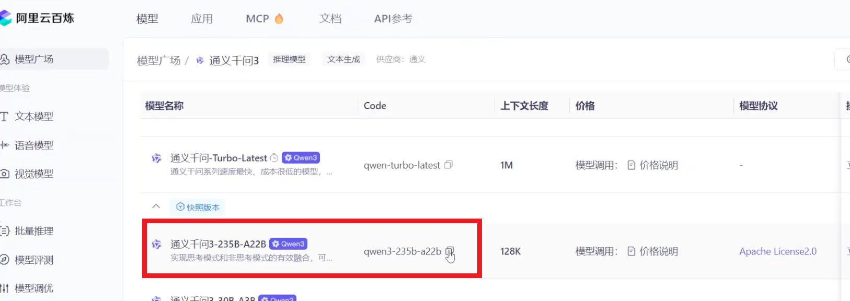Click the Qwen3 badge on Turbo-Latest row
This screenshot has width=850, height=301.
pyautogui.click(x=301, y=158)
